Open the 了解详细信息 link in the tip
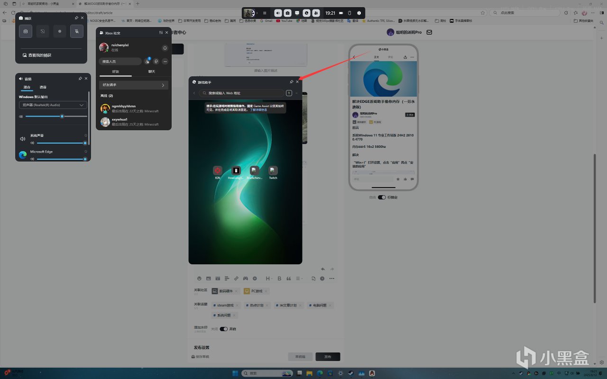 [x=259, y=109]
